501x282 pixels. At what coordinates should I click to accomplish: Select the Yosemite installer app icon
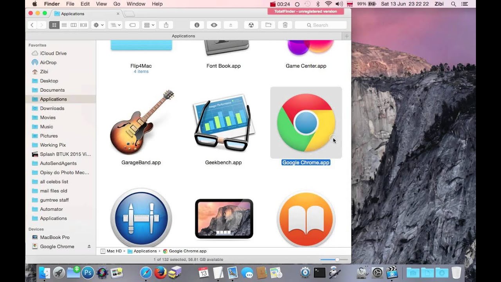pos(224,219)
